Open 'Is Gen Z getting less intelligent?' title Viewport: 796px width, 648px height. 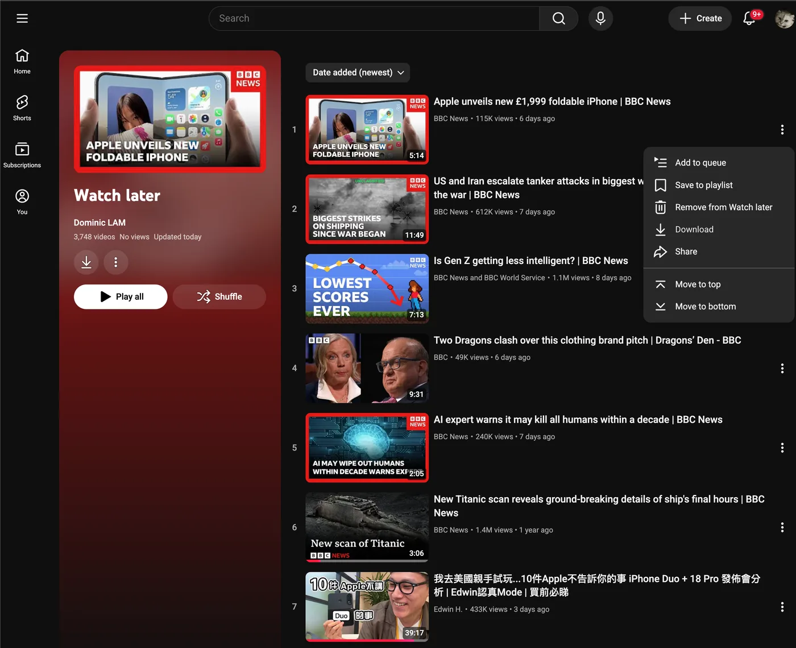[x=531, y=261]
